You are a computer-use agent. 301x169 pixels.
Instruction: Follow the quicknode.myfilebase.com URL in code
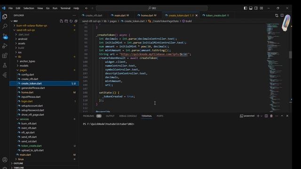(155, 54)
